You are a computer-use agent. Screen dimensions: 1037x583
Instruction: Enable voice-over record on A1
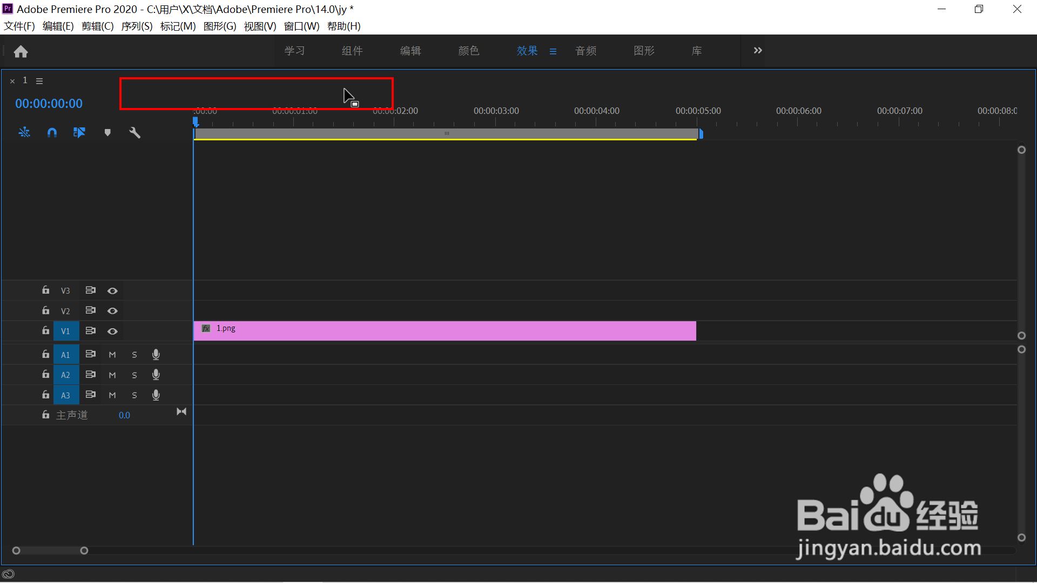(156, 355)
